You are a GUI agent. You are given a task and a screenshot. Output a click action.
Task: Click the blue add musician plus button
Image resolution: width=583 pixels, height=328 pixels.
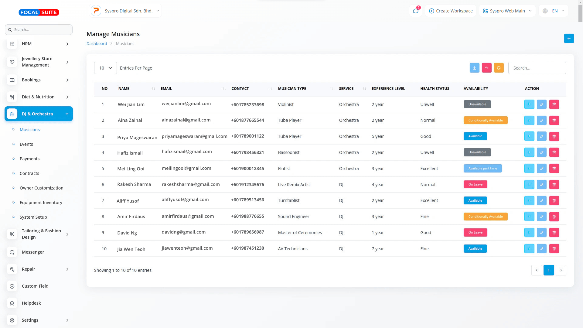pos(569,39)
